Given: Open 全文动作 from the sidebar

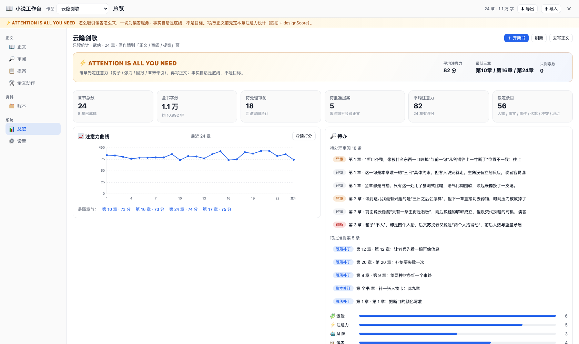Looking at the screenshot, I should (33, 83).
